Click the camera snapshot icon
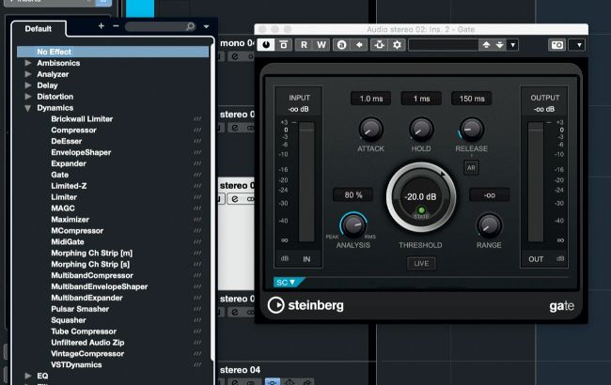This screenshot has width=611, height=385. [x=556, y=45]
